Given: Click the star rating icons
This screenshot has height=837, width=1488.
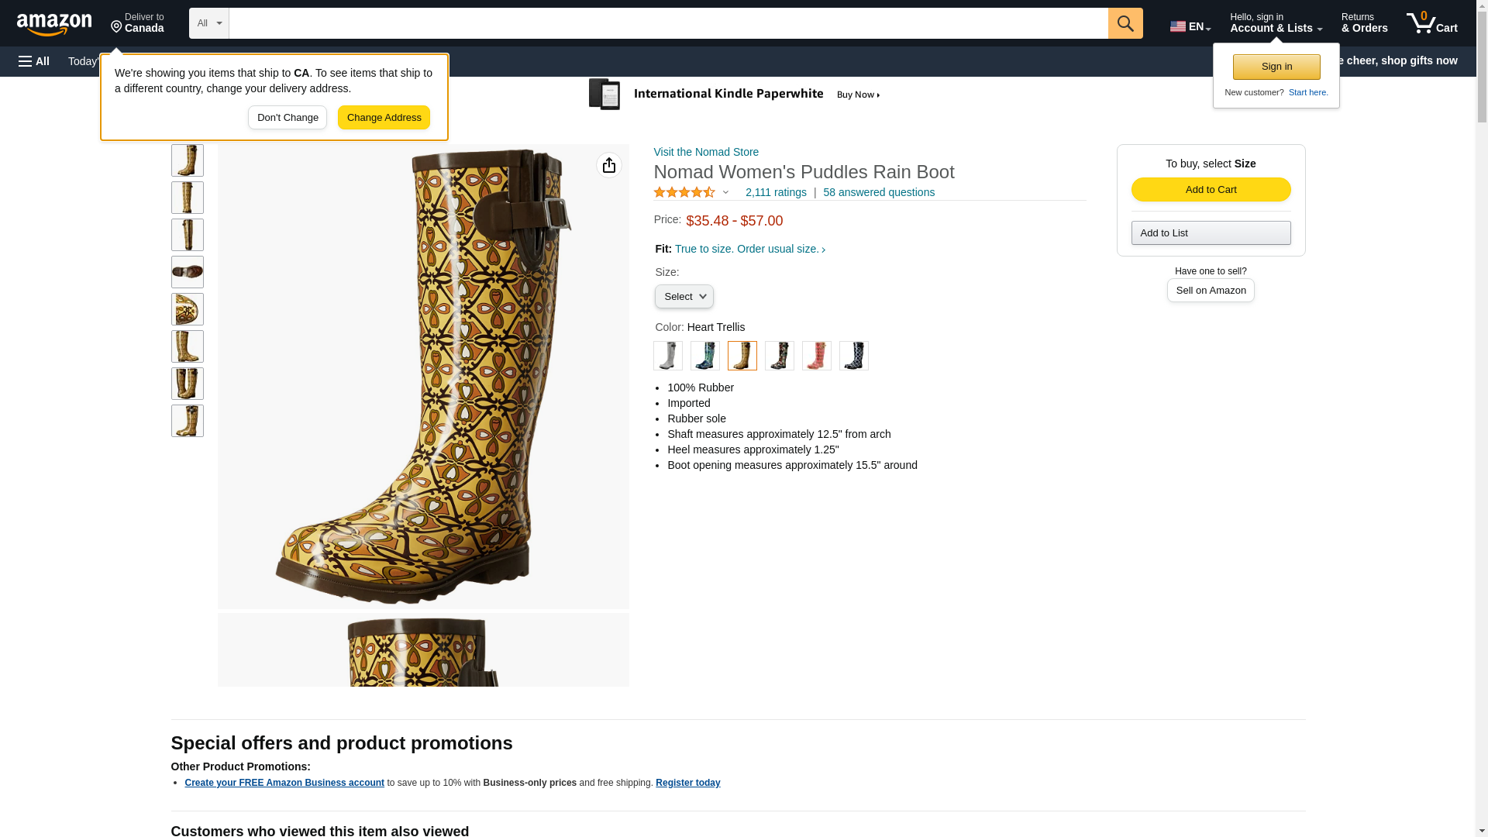Looking at the screenshot, I should tap(684, 192).
